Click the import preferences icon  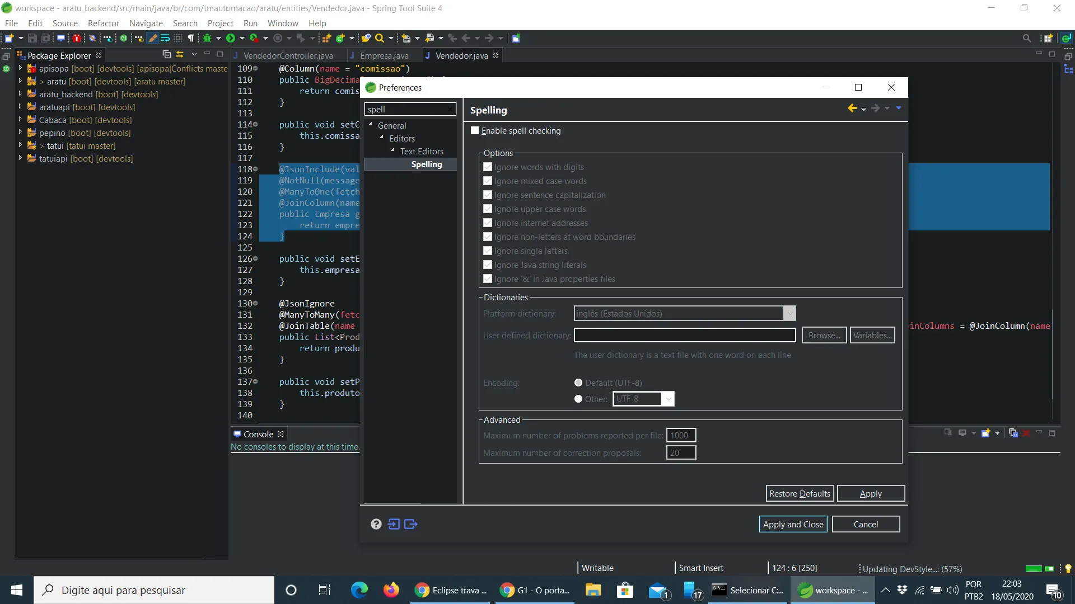click(x=394, y=524)
